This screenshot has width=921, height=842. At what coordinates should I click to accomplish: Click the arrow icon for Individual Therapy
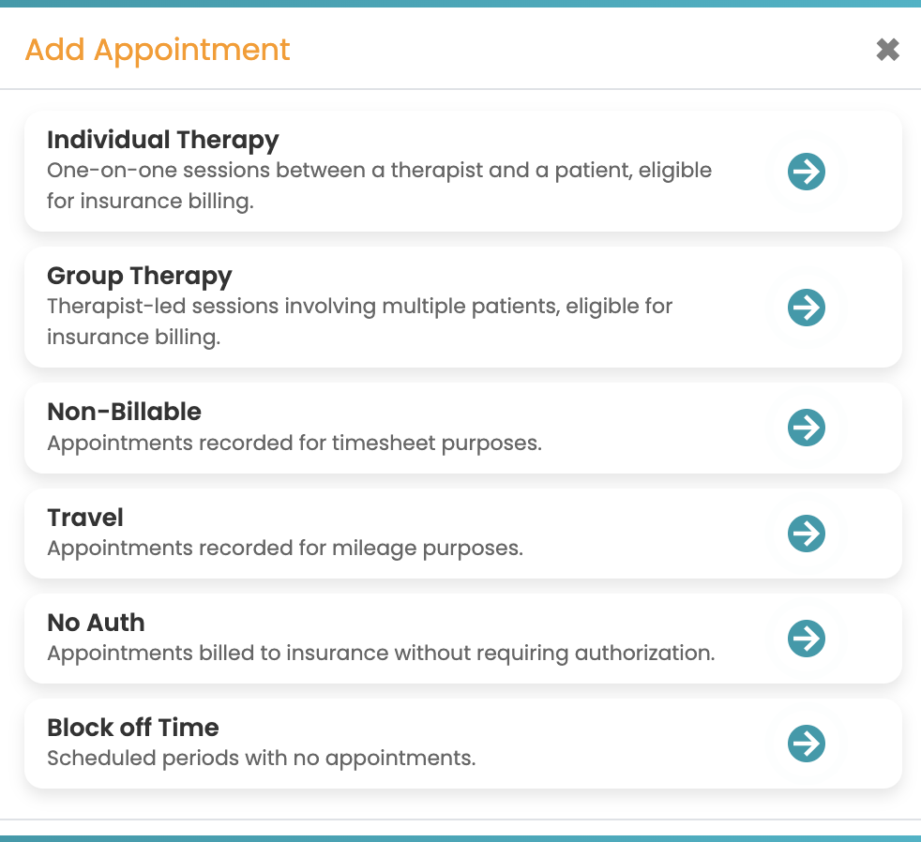click(x=806, y=172)
